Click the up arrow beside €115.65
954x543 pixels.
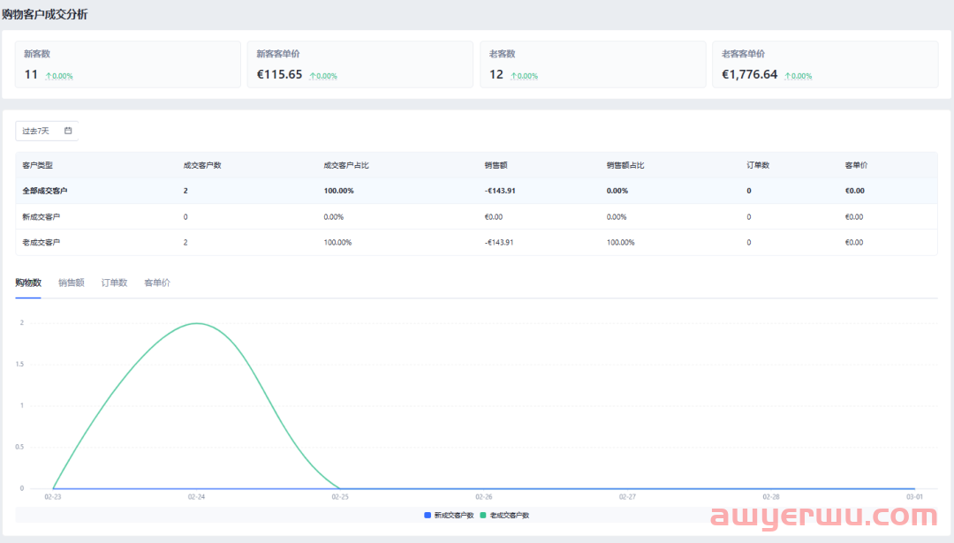(x=312, y=76)
